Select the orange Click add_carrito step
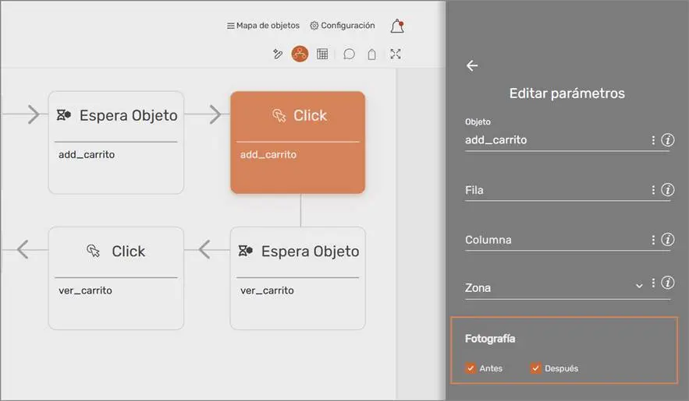Screen dimensions: 689x401 tap(297, 142)
